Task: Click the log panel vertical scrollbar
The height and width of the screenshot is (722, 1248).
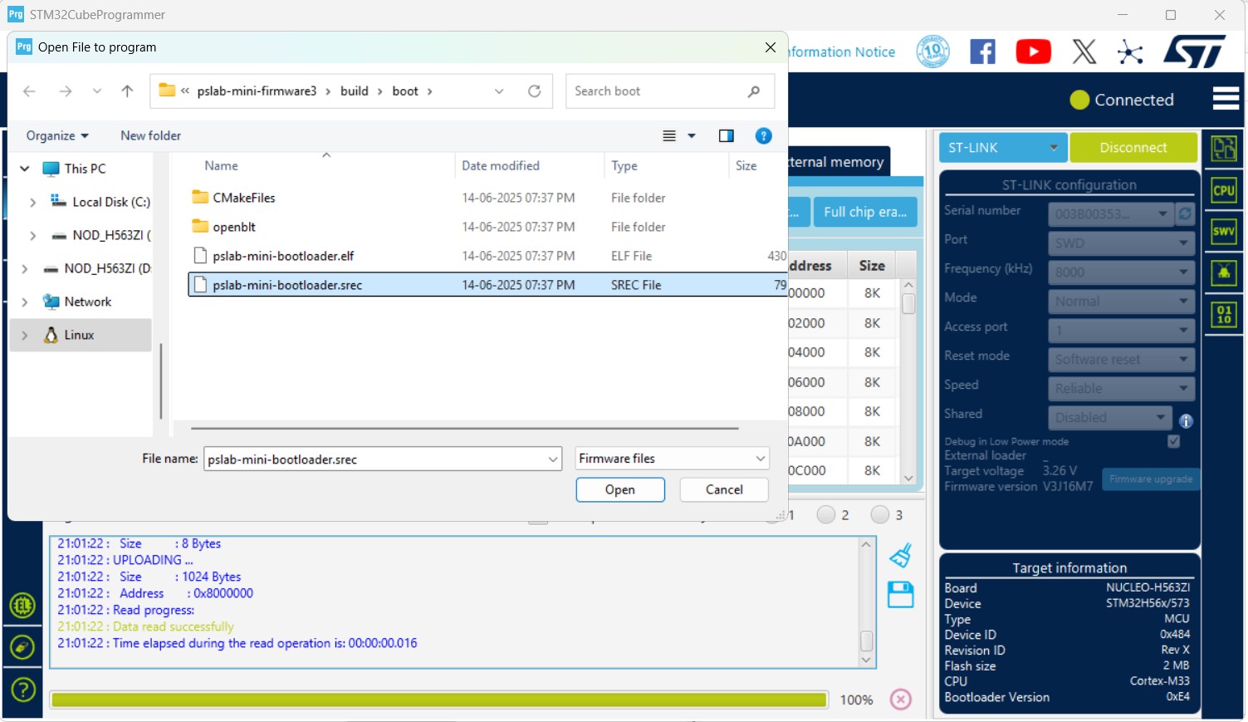Action: tap(866, 602)
